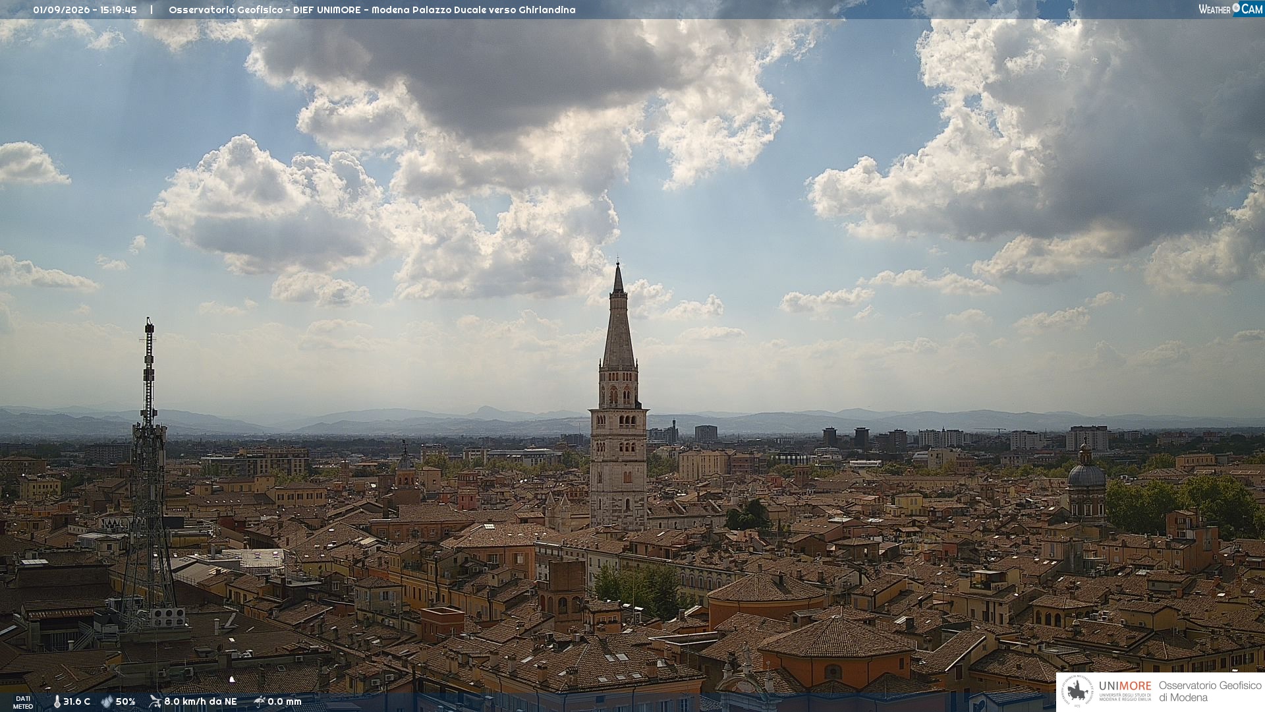Click the Osservatorio Geofisico DIEF UNIMORE title
This screenshot has height=712, width=1265.
(265, 10)
